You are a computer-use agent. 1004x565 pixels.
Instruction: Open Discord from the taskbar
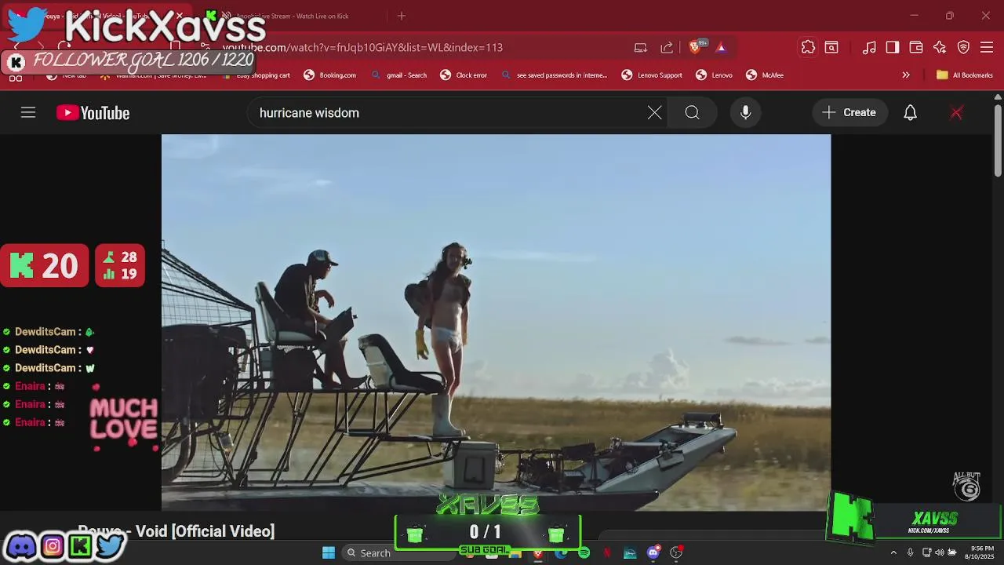point(653,552)
